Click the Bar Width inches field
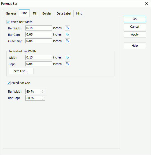151x155 pixels. (x=39, y=28)
